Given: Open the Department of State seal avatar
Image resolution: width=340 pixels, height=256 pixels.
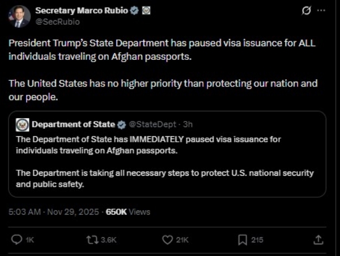Looking at the screenshot, I should click(x=23, y=124).
